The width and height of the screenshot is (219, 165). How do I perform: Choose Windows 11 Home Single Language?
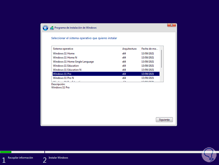click(x=106, y=62)
